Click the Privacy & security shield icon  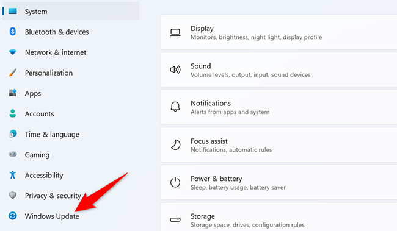pyautogui.click(x=13, y=195)
